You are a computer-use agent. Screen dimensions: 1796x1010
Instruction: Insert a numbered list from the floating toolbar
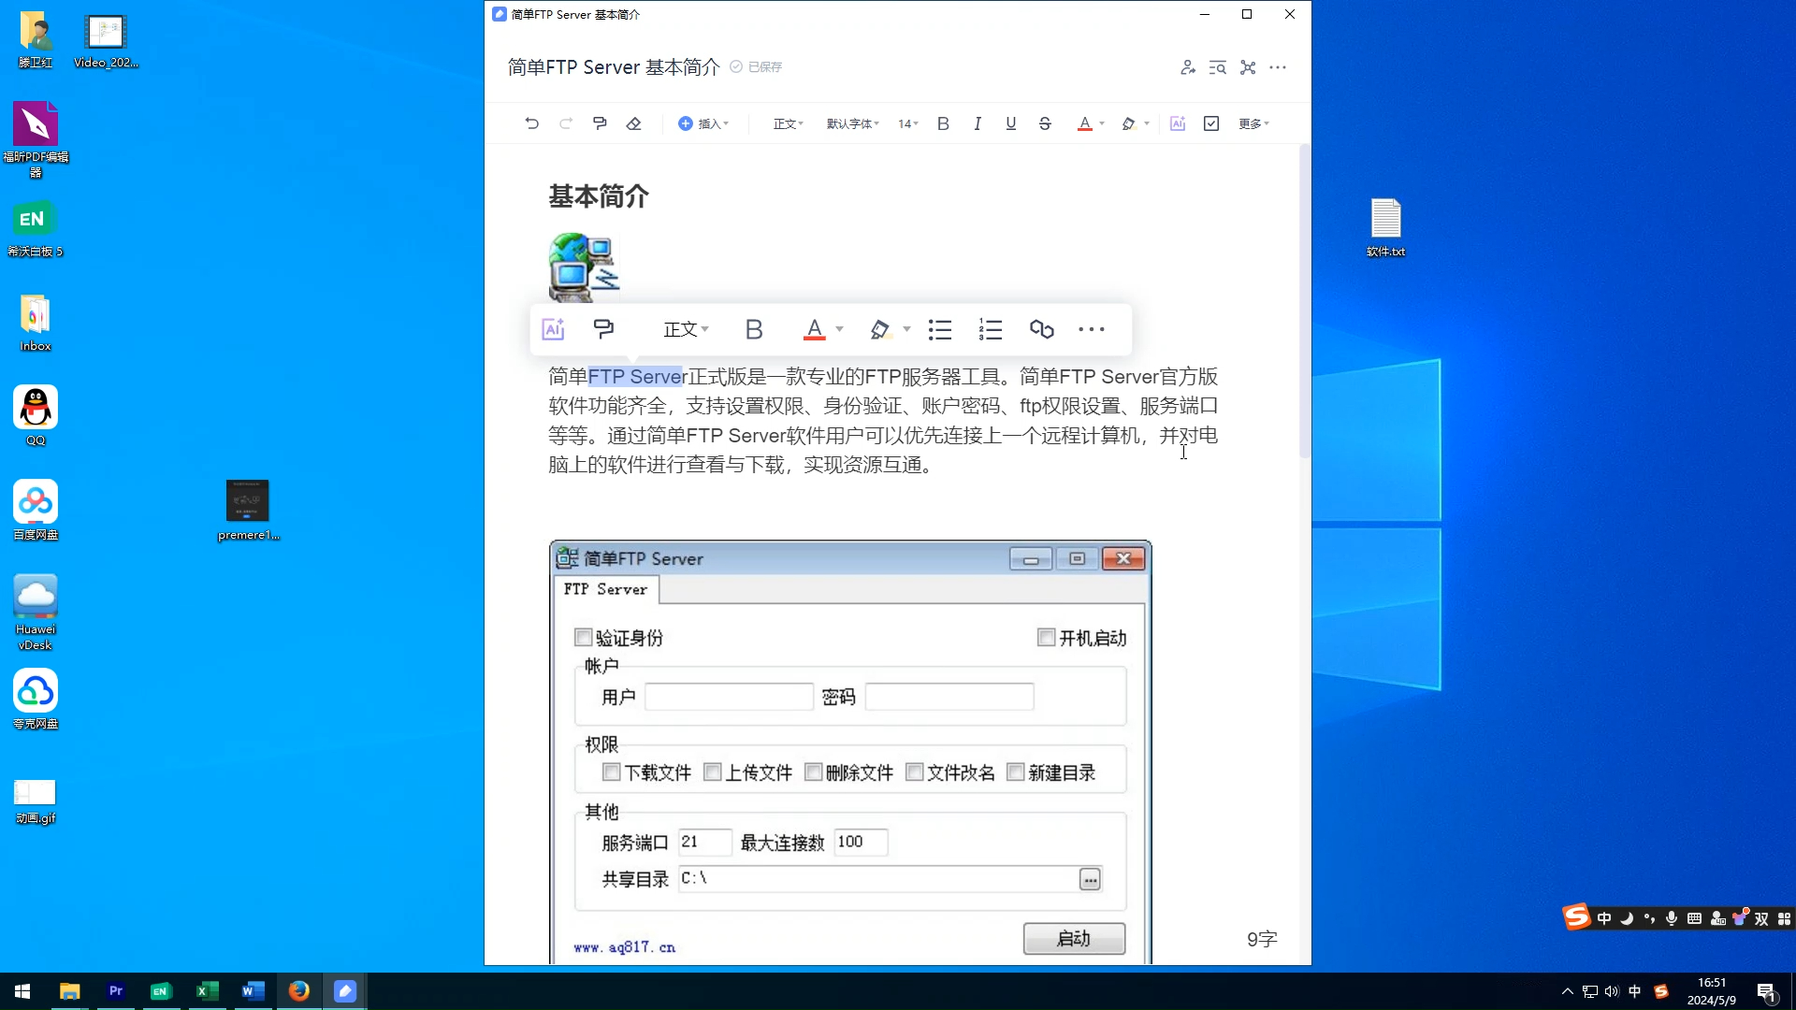[991, 329]
